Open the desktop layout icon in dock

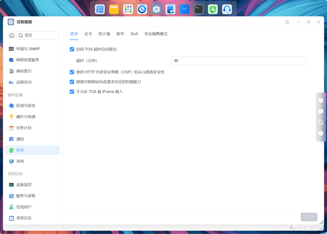(100, 9)
